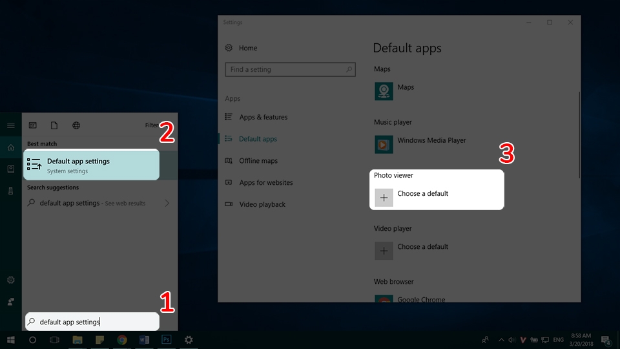Open search panel settings gear icon

point(11,280)
